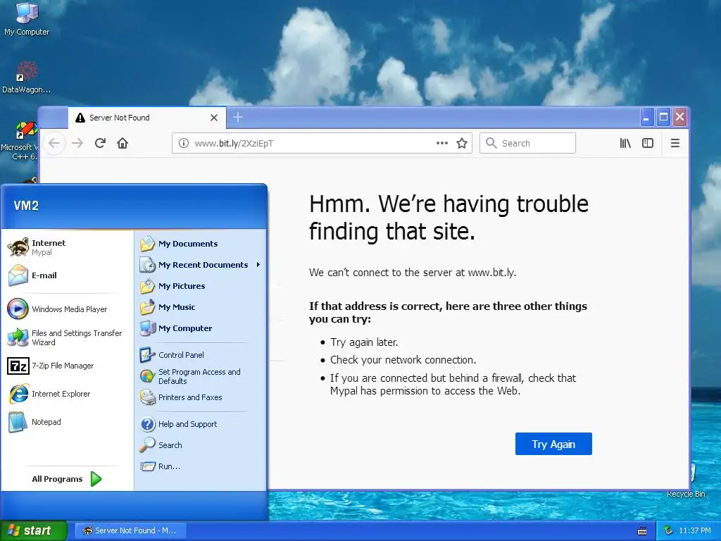Select My Computer desktop icon

point(27,19)
